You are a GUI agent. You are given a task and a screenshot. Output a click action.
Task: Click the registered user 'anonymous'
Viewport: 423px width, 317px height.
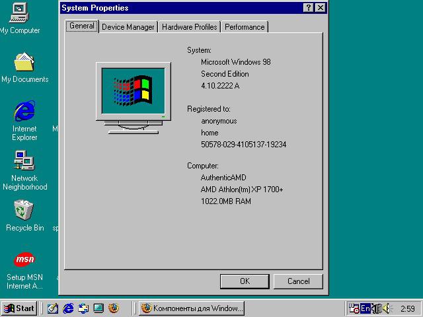[219, 121]
